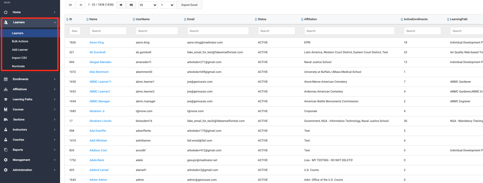Click the Email column search field

point(218,31)
